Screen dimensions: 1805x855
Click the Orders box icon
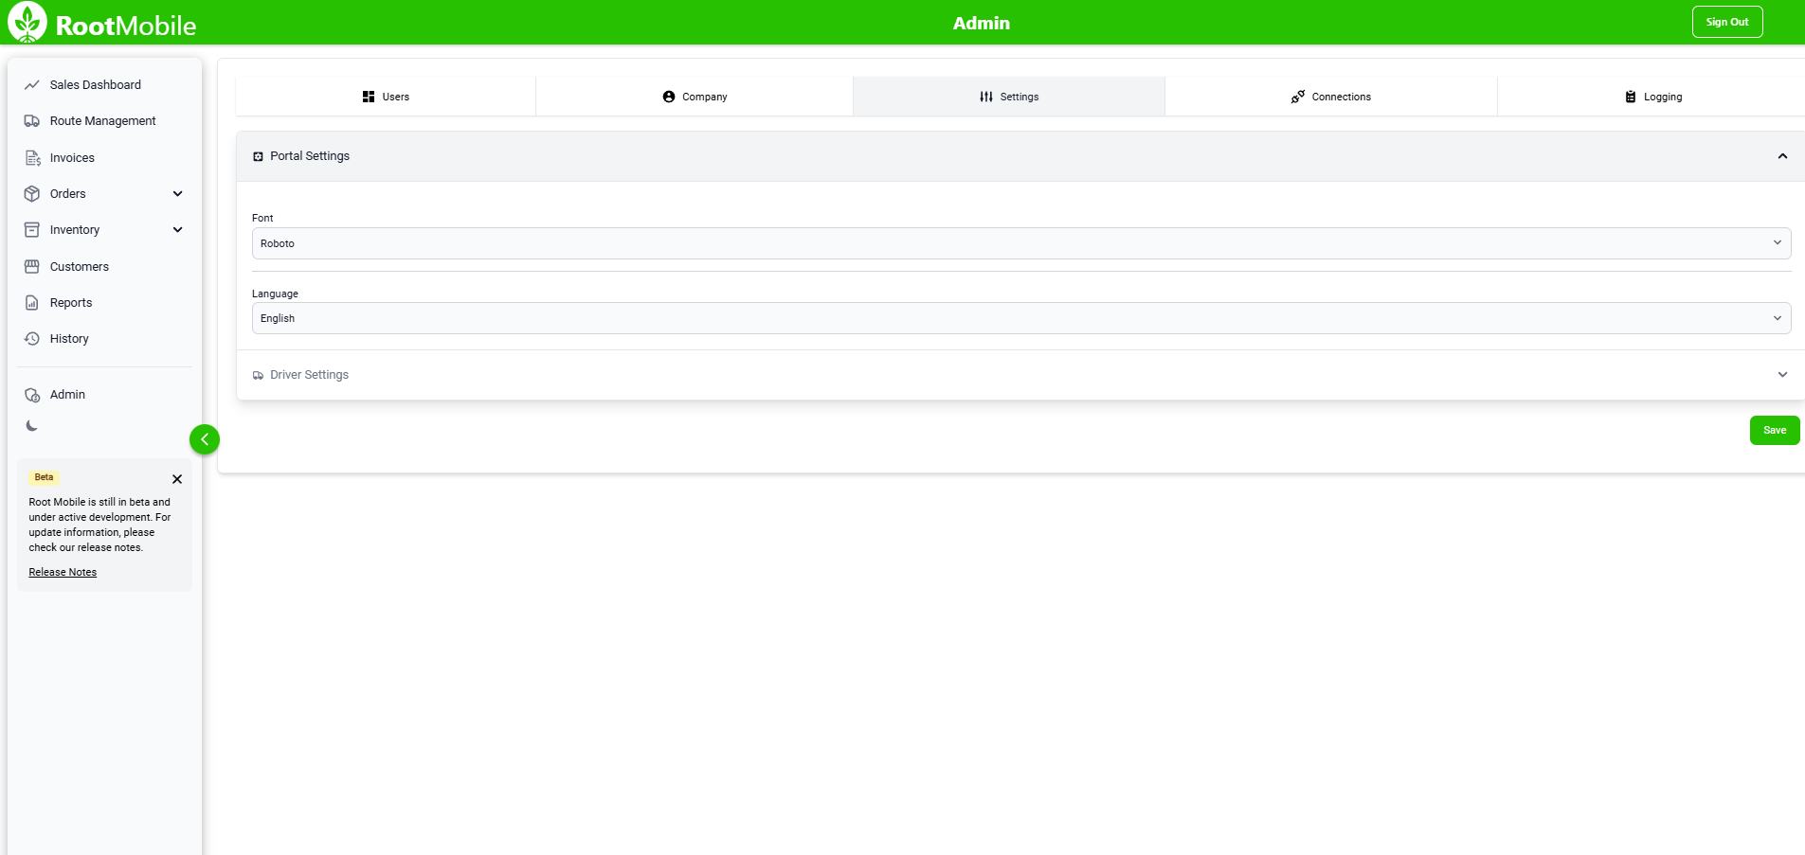32,194
